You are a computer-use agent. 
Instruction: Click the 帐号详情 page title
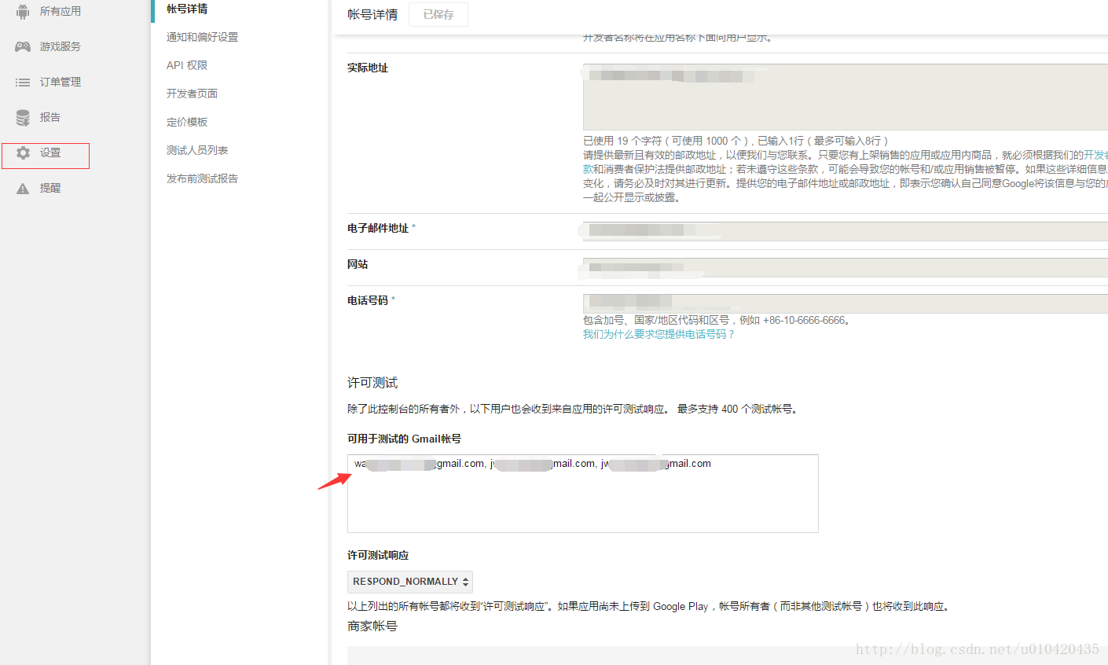[x=372, y=14]
